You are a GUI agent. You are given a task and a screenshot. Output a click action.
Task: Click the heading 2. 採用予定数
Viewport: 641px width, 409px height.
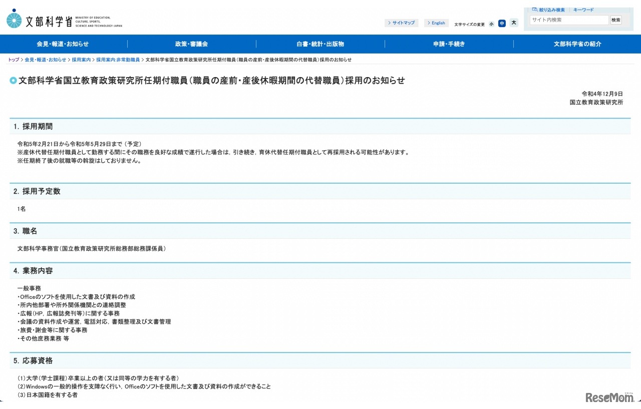pyautogui.click(x=37, y=191)
